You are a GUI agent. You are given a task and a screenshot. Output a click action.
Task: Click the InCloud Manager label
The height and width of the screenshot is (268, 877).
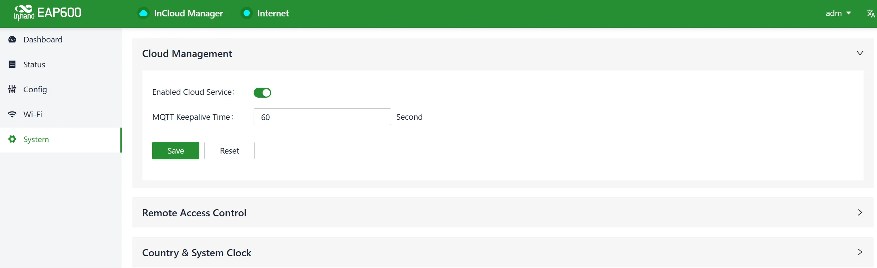point(188,14)
